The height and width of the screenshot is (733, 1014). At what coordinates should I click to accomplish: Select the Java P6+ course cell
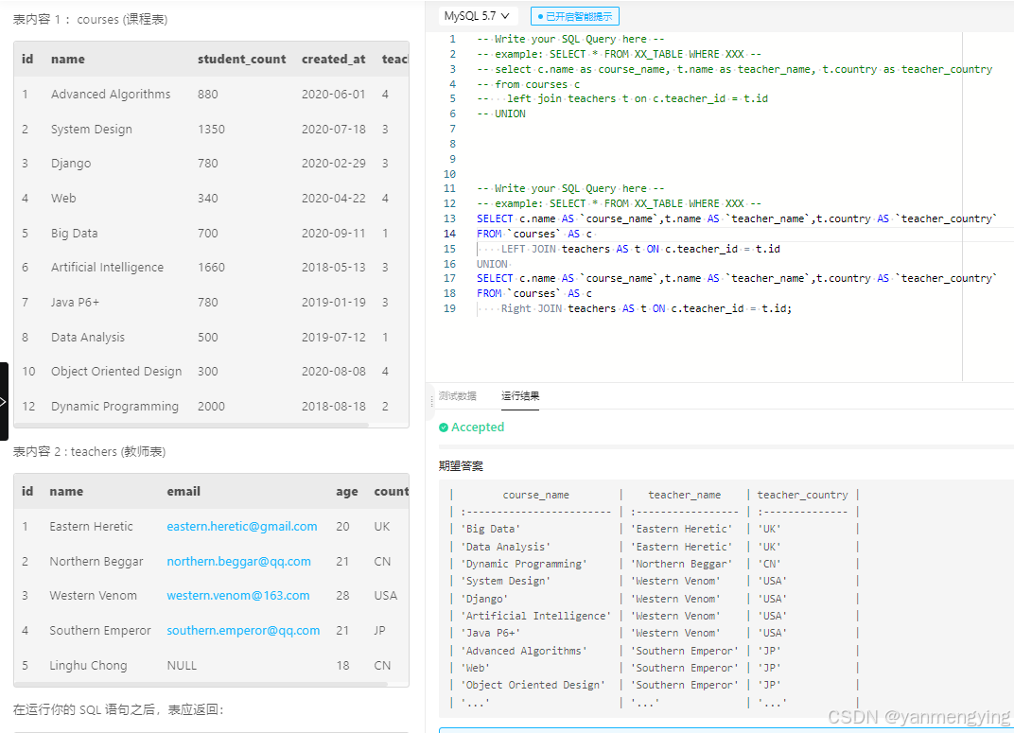(75, 303)
